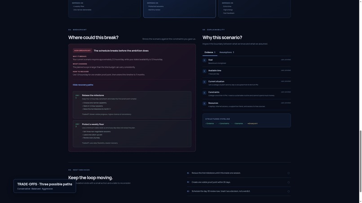Select the Scenarios step in Structured Pipeline
The height and width of the screenshot is (203, 362).
[x=238, y=124]
